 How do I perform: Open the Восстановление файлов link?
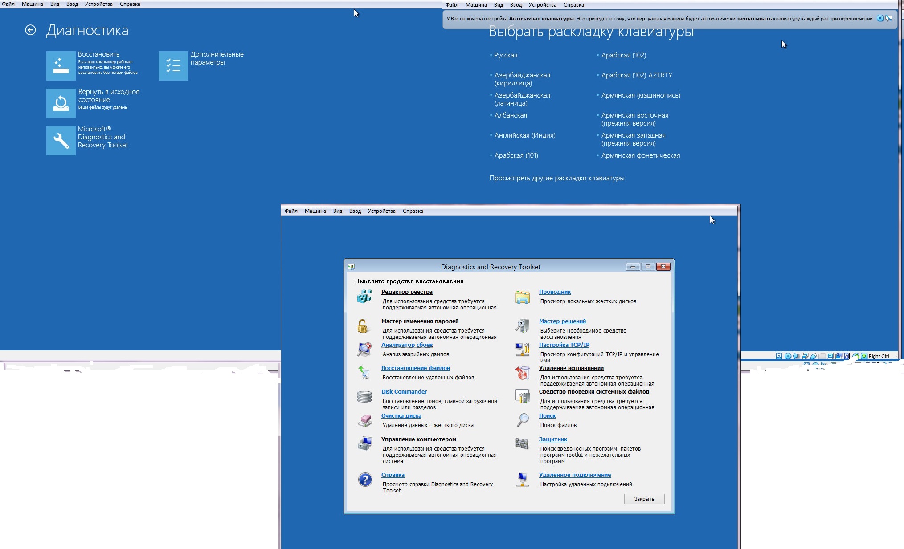(x=415, y=368)
